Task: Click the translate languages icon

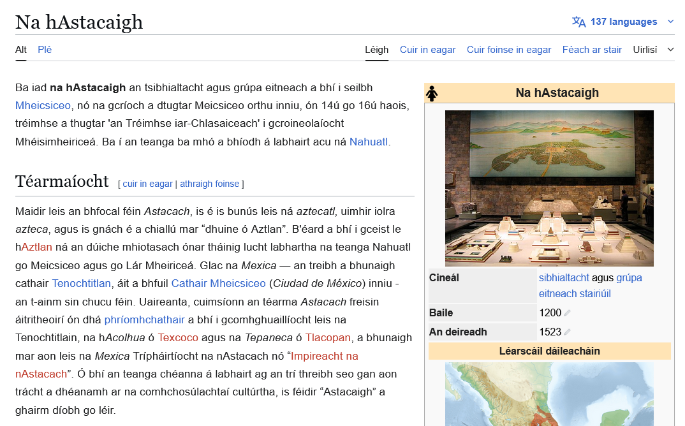Action: [x=579, y=22]
